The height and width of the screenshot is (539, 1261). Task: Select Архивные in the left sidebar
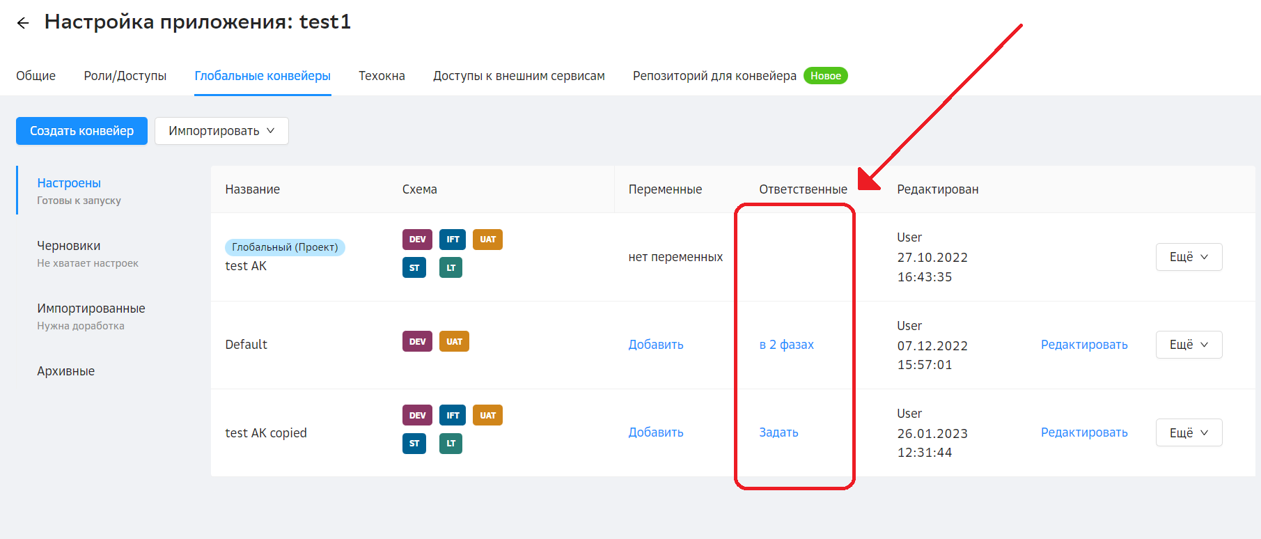click(x=66, y=371)
